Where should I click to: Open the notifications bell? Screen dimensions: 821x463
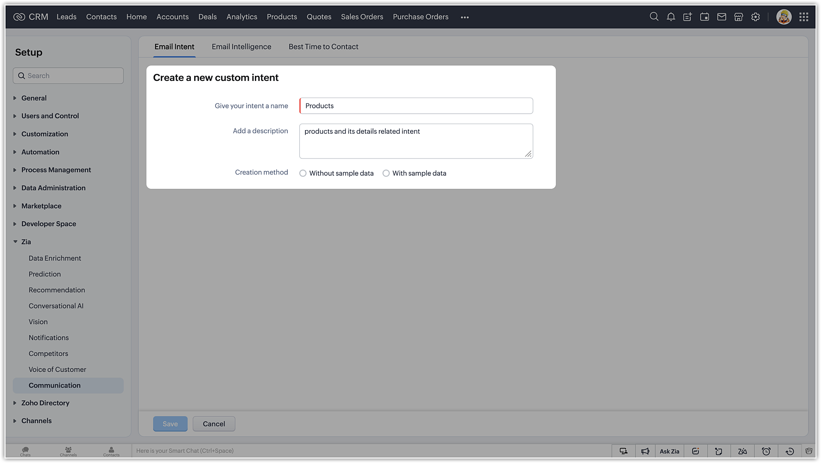[671, 17]
